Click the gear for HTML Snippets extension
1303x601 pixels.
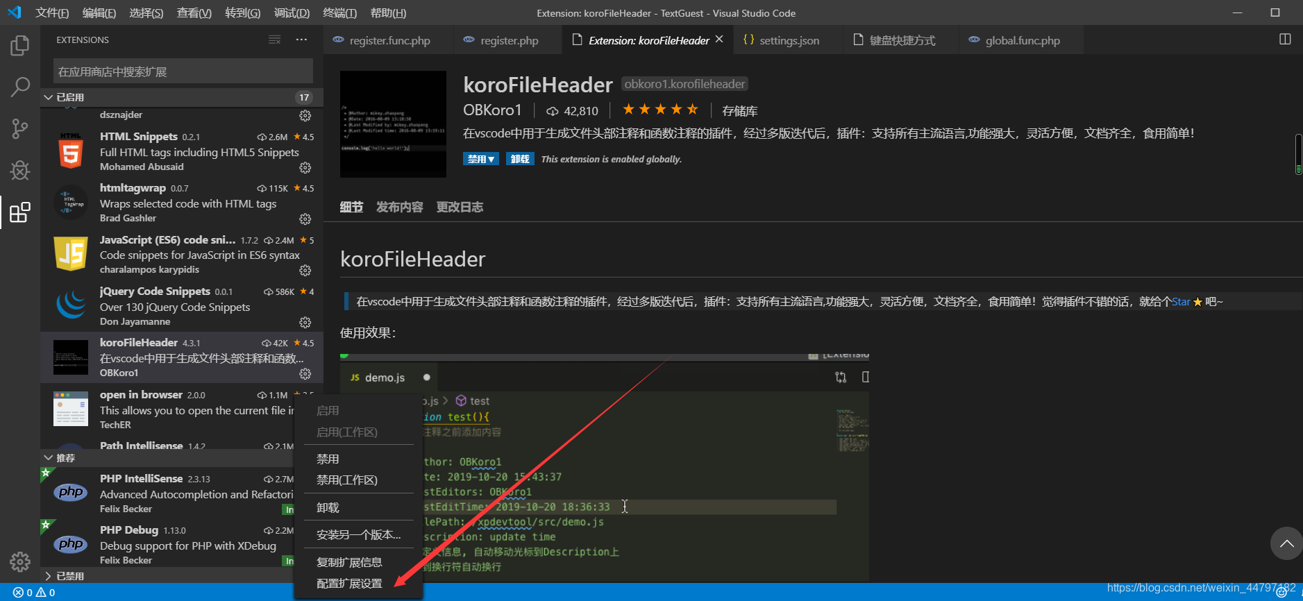pyautogui.click(x=305, y=168)
